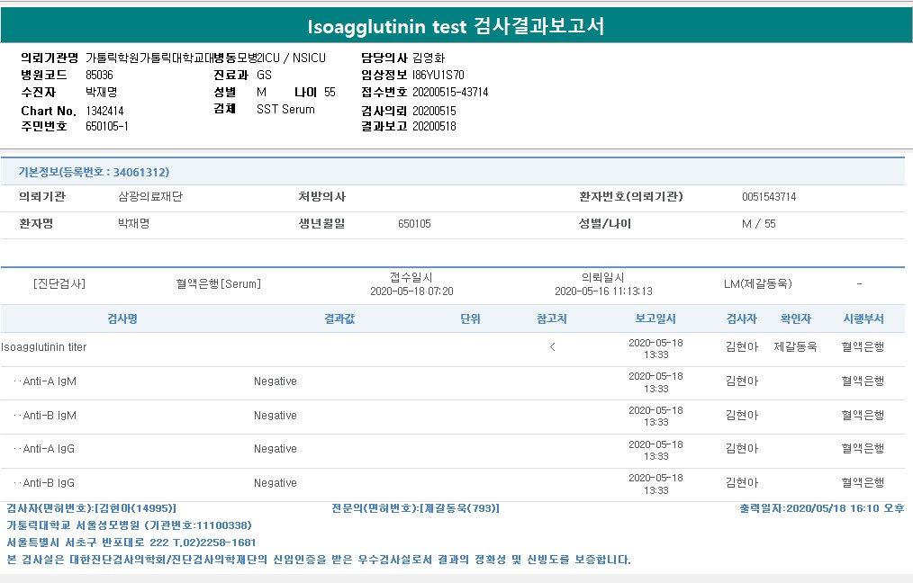The width and height of the screenshot is (913, 583).
Task: Click the 출력일자 timestamp in the footer
Action: pos(821,508)
